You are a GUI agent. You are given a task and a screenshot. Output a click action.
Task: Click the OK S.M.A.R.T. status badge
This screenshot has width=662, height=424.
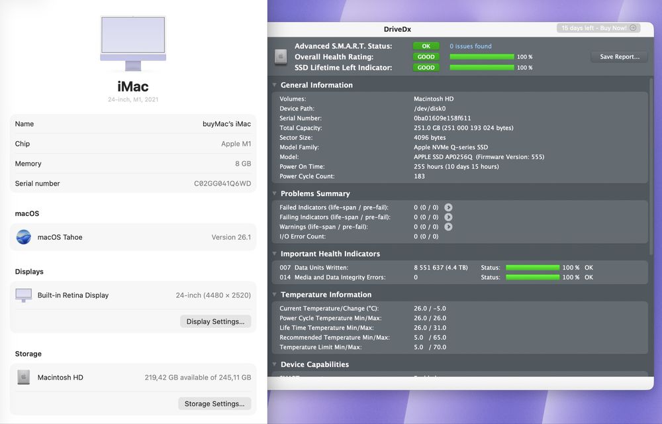[x=426, y=46]
